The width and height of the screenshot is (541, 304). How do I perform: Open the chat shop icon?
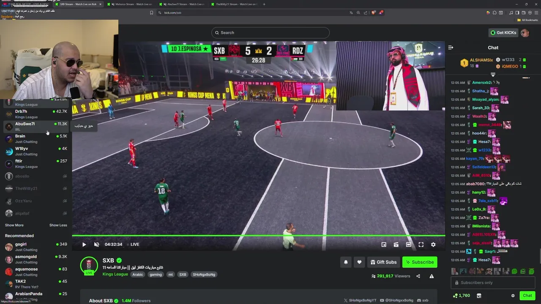click(478, 296)
